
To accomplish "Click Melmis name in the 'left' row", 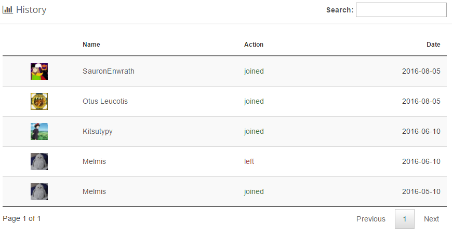I will (x=94, y=161).
